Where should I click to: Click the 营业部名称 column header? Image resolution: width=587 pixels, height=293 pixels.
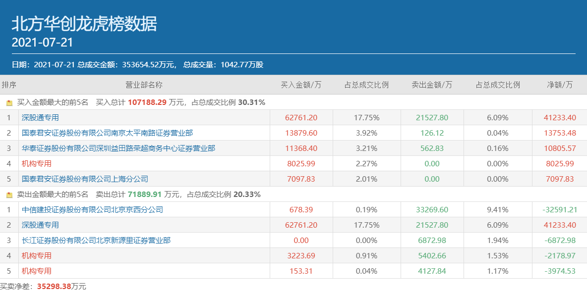point(144,85)
